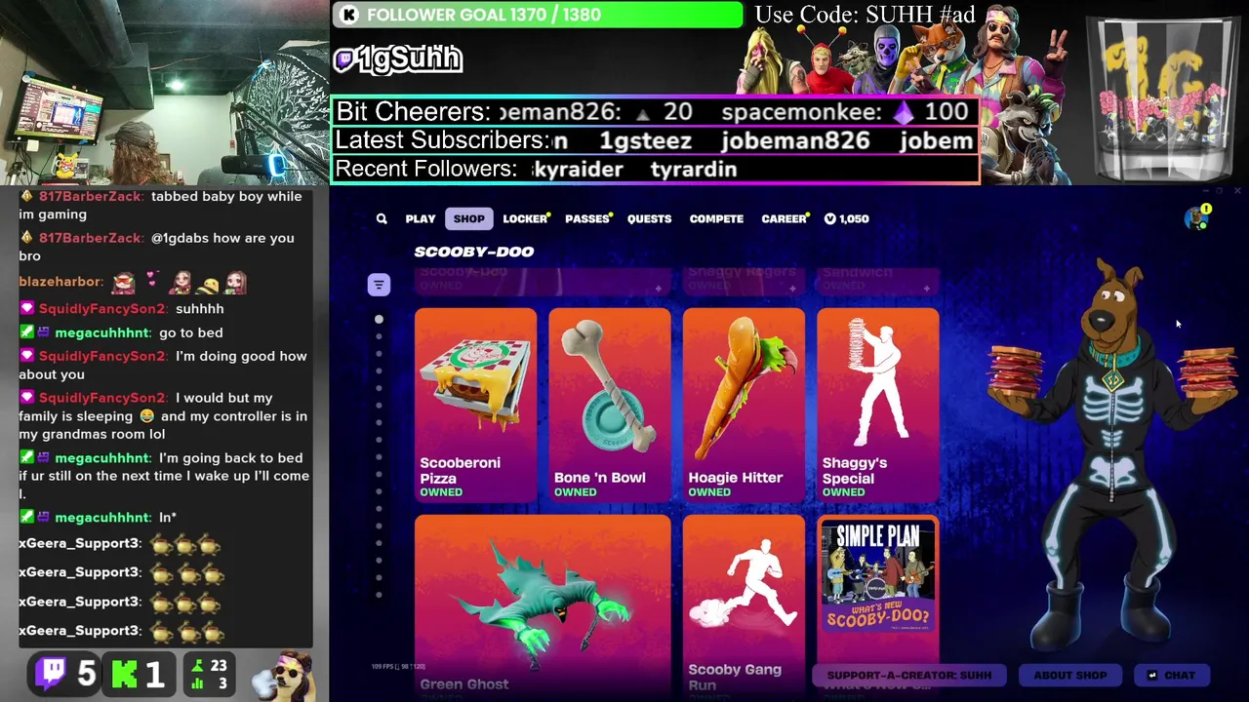Click the 'SCOOBY-DOO' section heading
Screen dimensions: 1249x702
tap(474, 252)
